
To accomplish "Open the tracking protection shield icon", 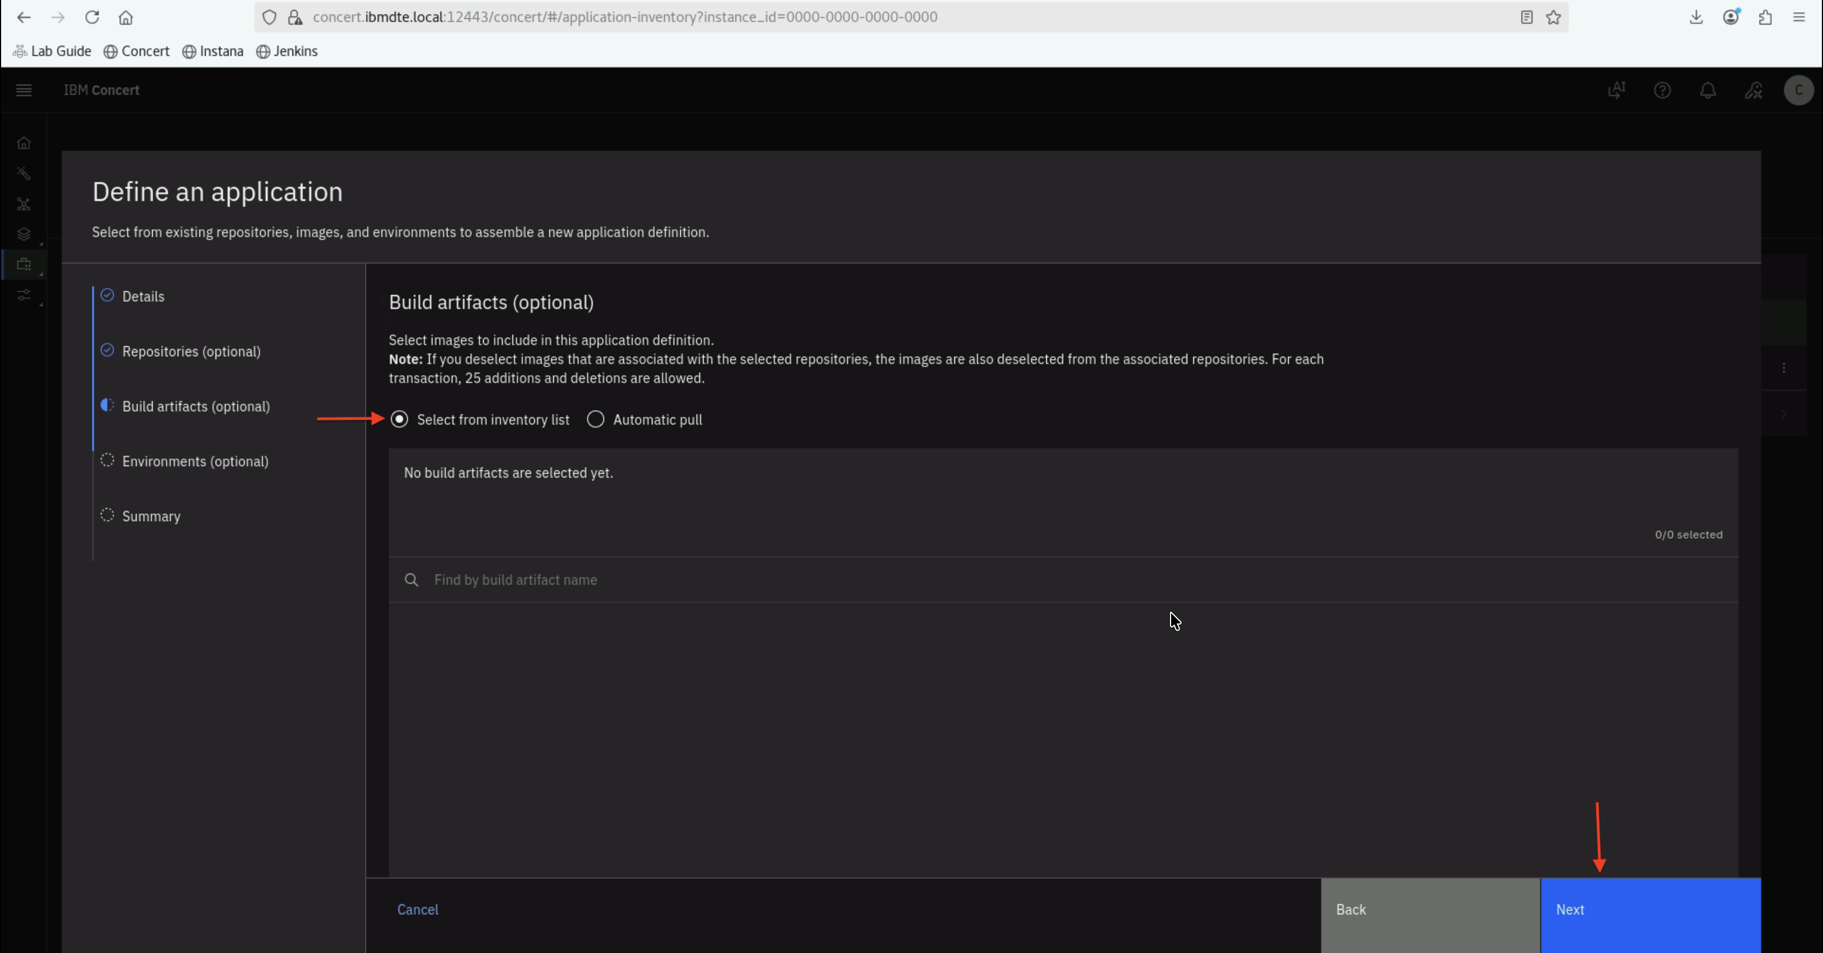I will [x=270, y=18].
